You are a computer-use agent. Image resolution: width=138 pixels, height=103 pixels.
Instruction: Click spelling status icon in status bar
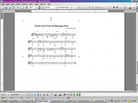click(x=68, y=98)
